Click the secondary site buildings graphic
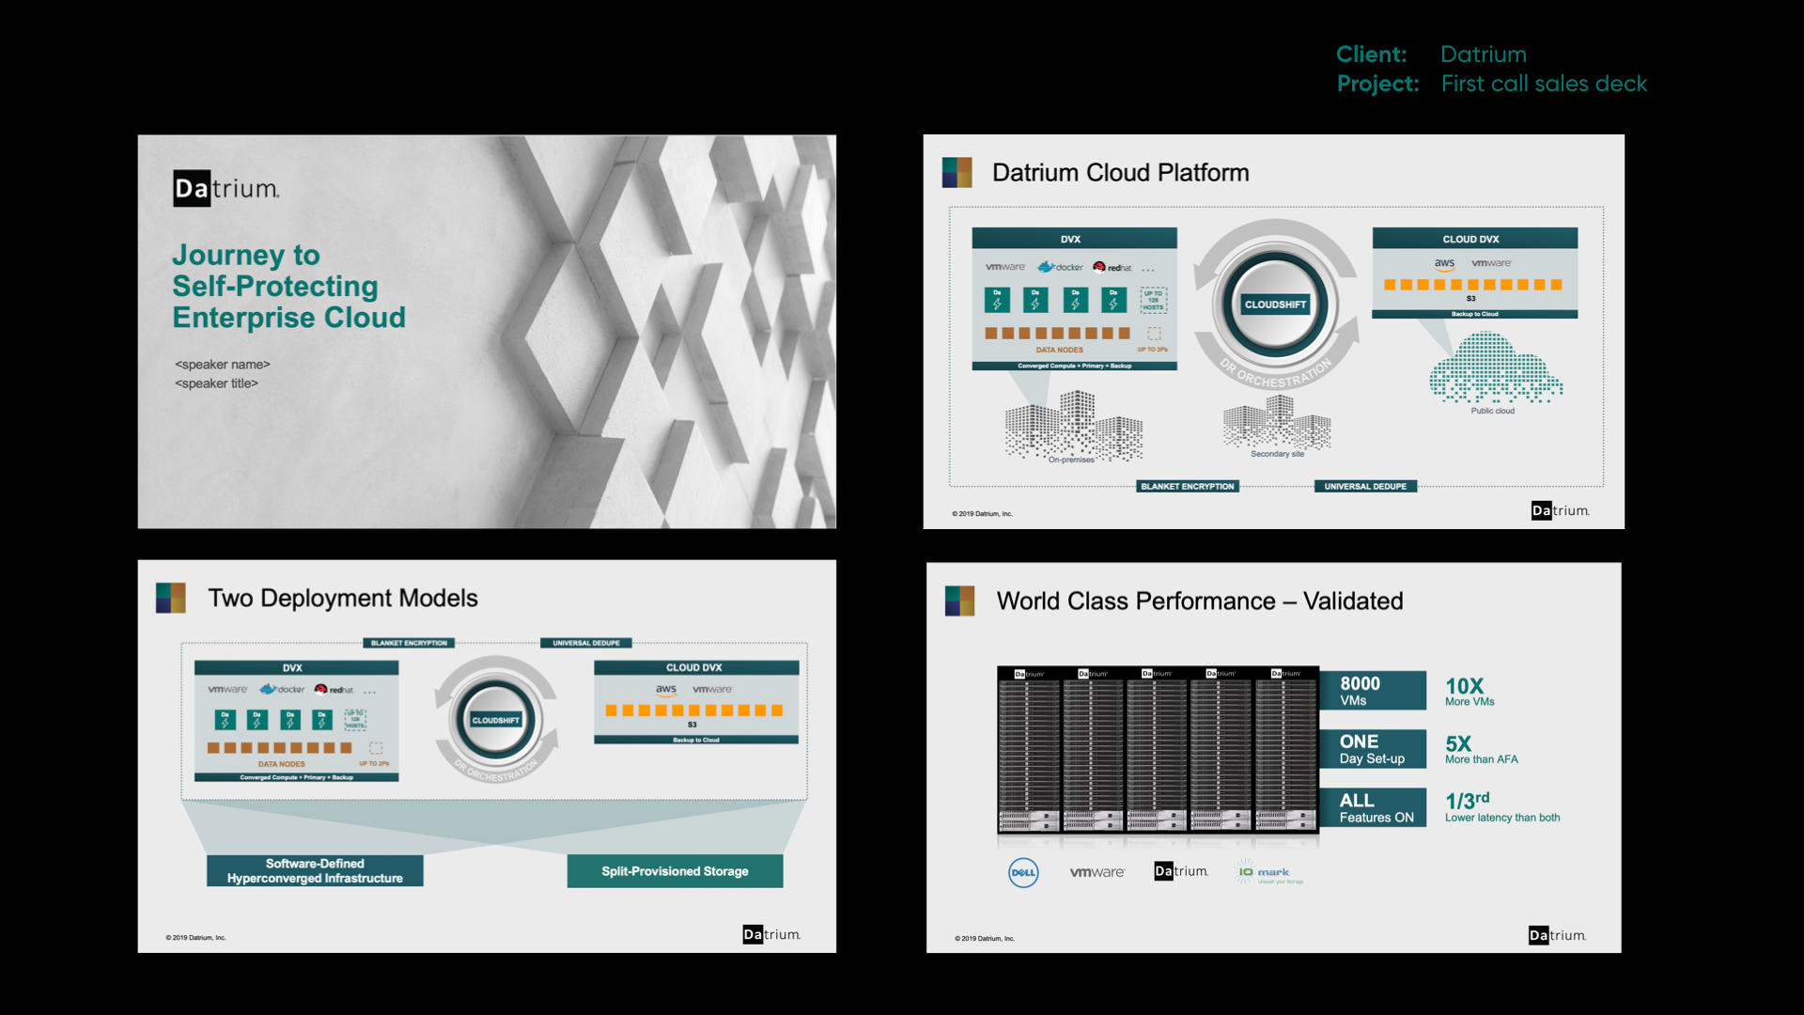The image size is (1804, 1015). tap(1277, 422)
